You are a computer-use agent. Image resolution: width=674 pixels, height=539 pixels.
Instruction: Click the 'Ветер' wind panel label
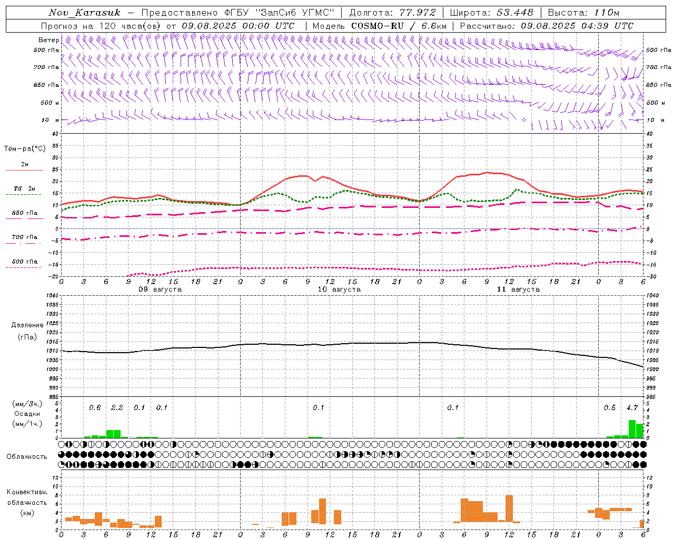click(x=48, y=40)
